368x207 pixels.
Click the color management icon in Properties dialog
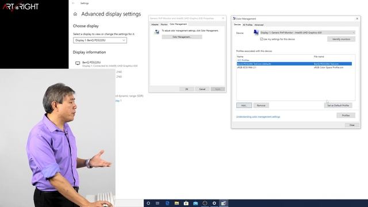[x=156, y=32]
